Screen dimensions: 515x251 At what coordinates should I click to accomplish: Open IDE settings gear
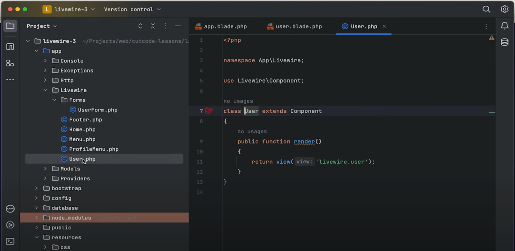click(504, 9)
